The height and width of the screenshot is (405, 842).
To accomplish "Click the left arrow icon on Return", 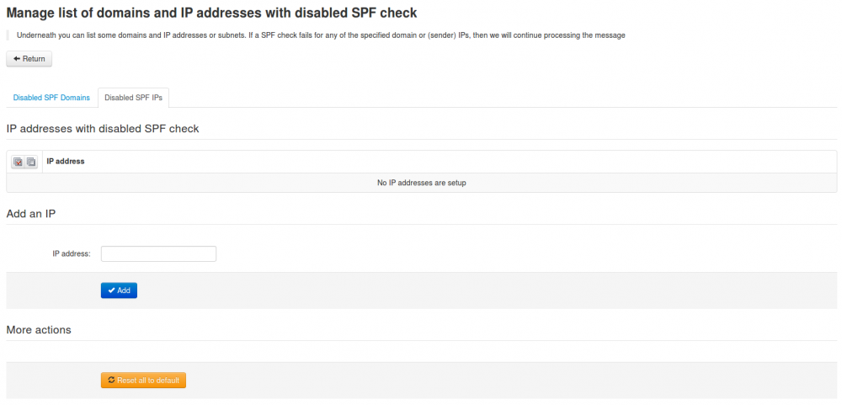I will coord(17,59).
